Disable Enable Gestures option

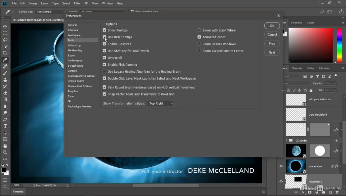tap(104, 44)
